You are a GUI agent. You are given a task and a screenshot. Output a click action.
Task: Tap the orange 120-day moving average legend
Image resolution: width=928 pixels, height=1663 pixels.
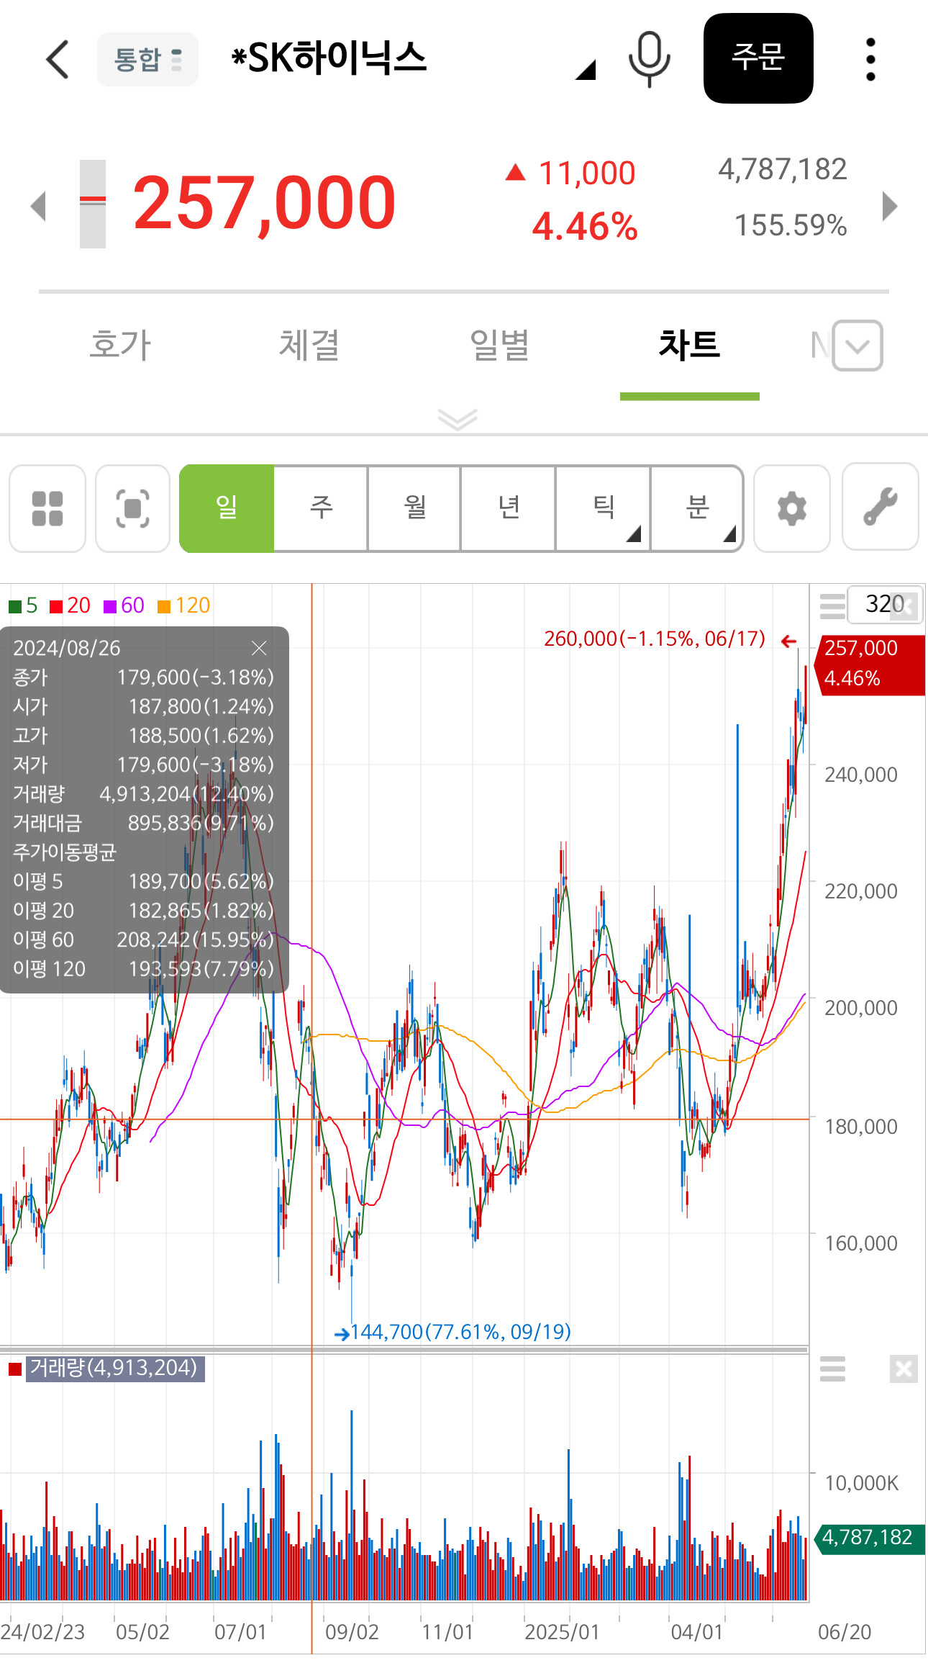pyautogui.click(x=183, y=605)
